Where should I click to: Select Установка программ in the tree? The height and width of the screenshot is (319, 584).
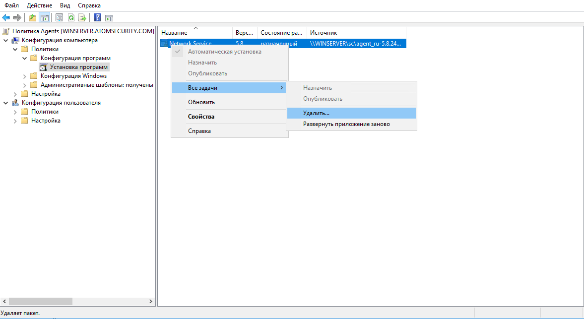click(78, 67)
